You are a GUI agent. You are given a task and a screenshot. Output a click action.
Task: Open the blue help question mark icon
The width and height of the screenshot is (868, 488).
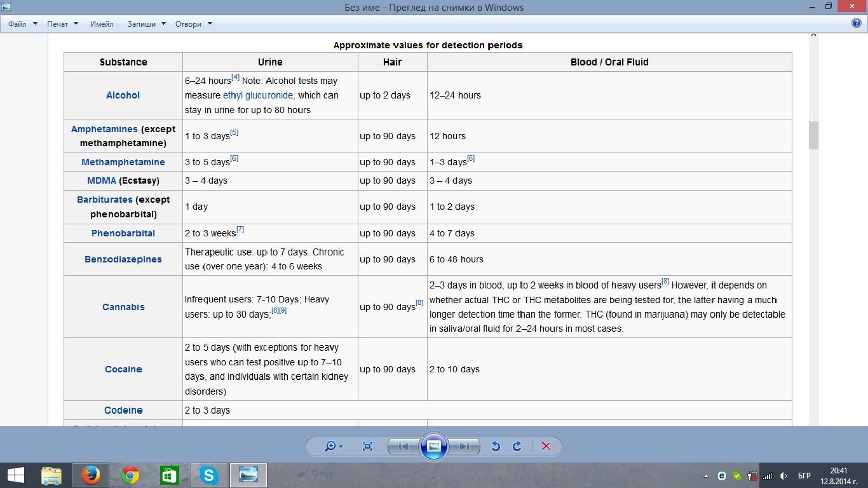(856, 24)
